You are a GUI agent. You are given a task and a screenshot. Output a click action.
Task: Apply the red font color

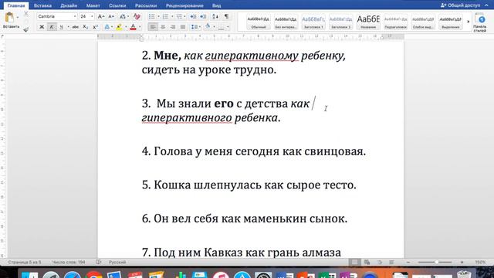click(133, 27)
